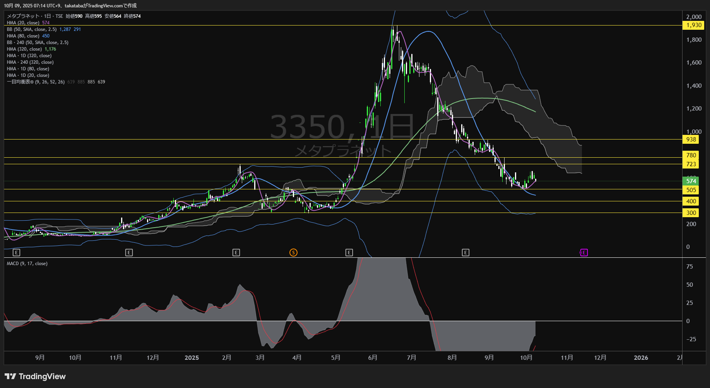710x388 pixels.
Task: Click the 2026 label on time axis
Action: pyautogui.click(x=641, y=358)
